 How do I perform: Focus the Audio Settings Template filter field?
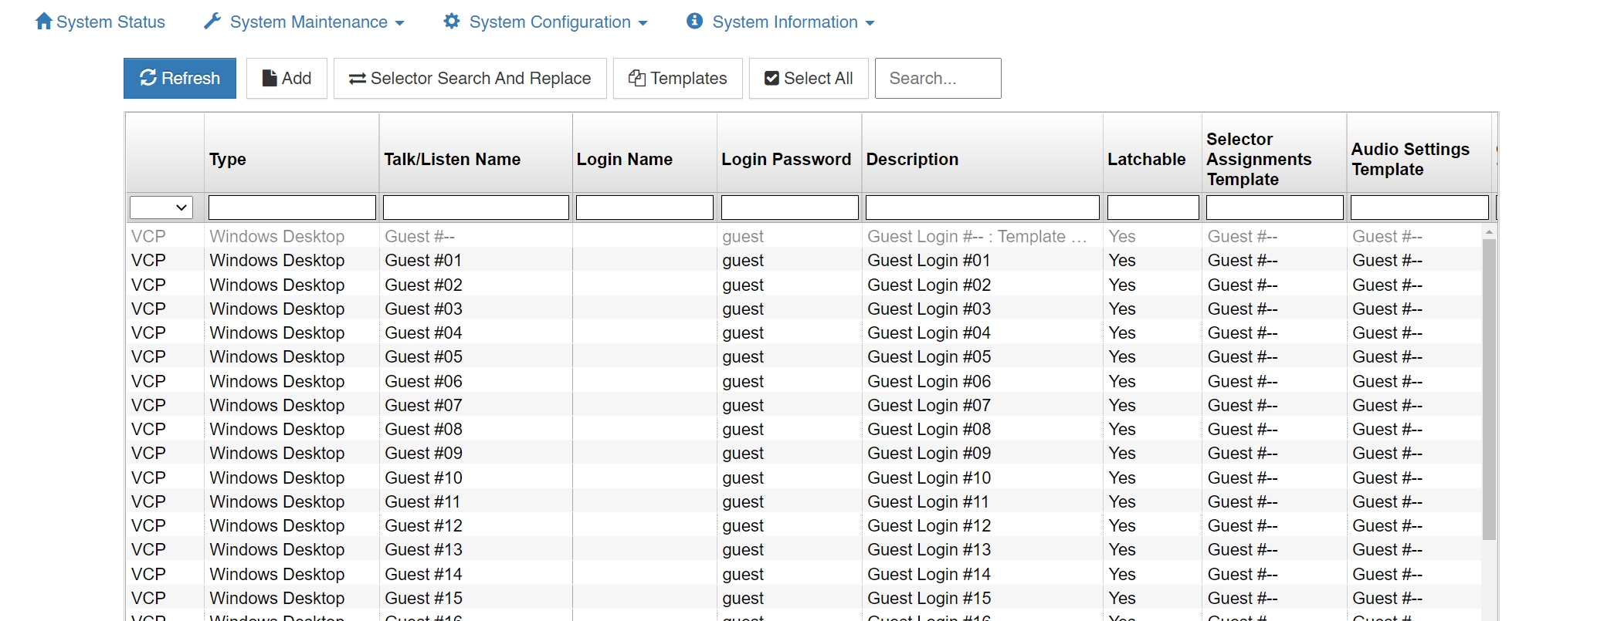tap(1419, 208)
